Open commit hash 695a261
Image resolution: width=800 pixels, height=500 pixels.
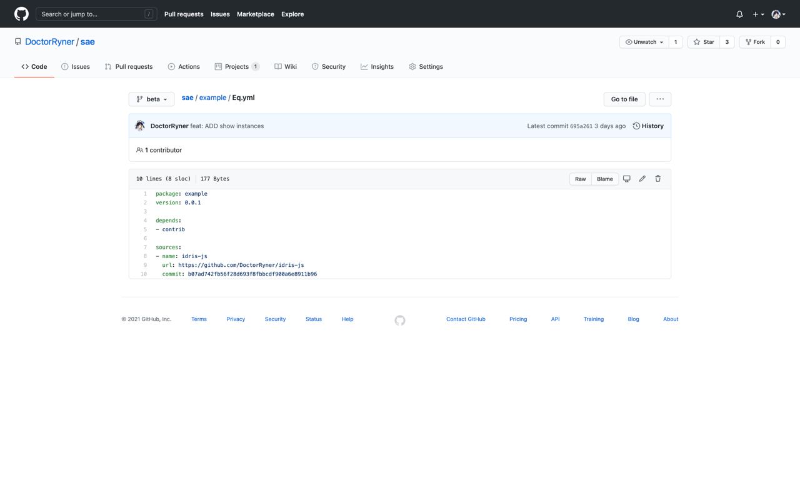pos(581,126)
